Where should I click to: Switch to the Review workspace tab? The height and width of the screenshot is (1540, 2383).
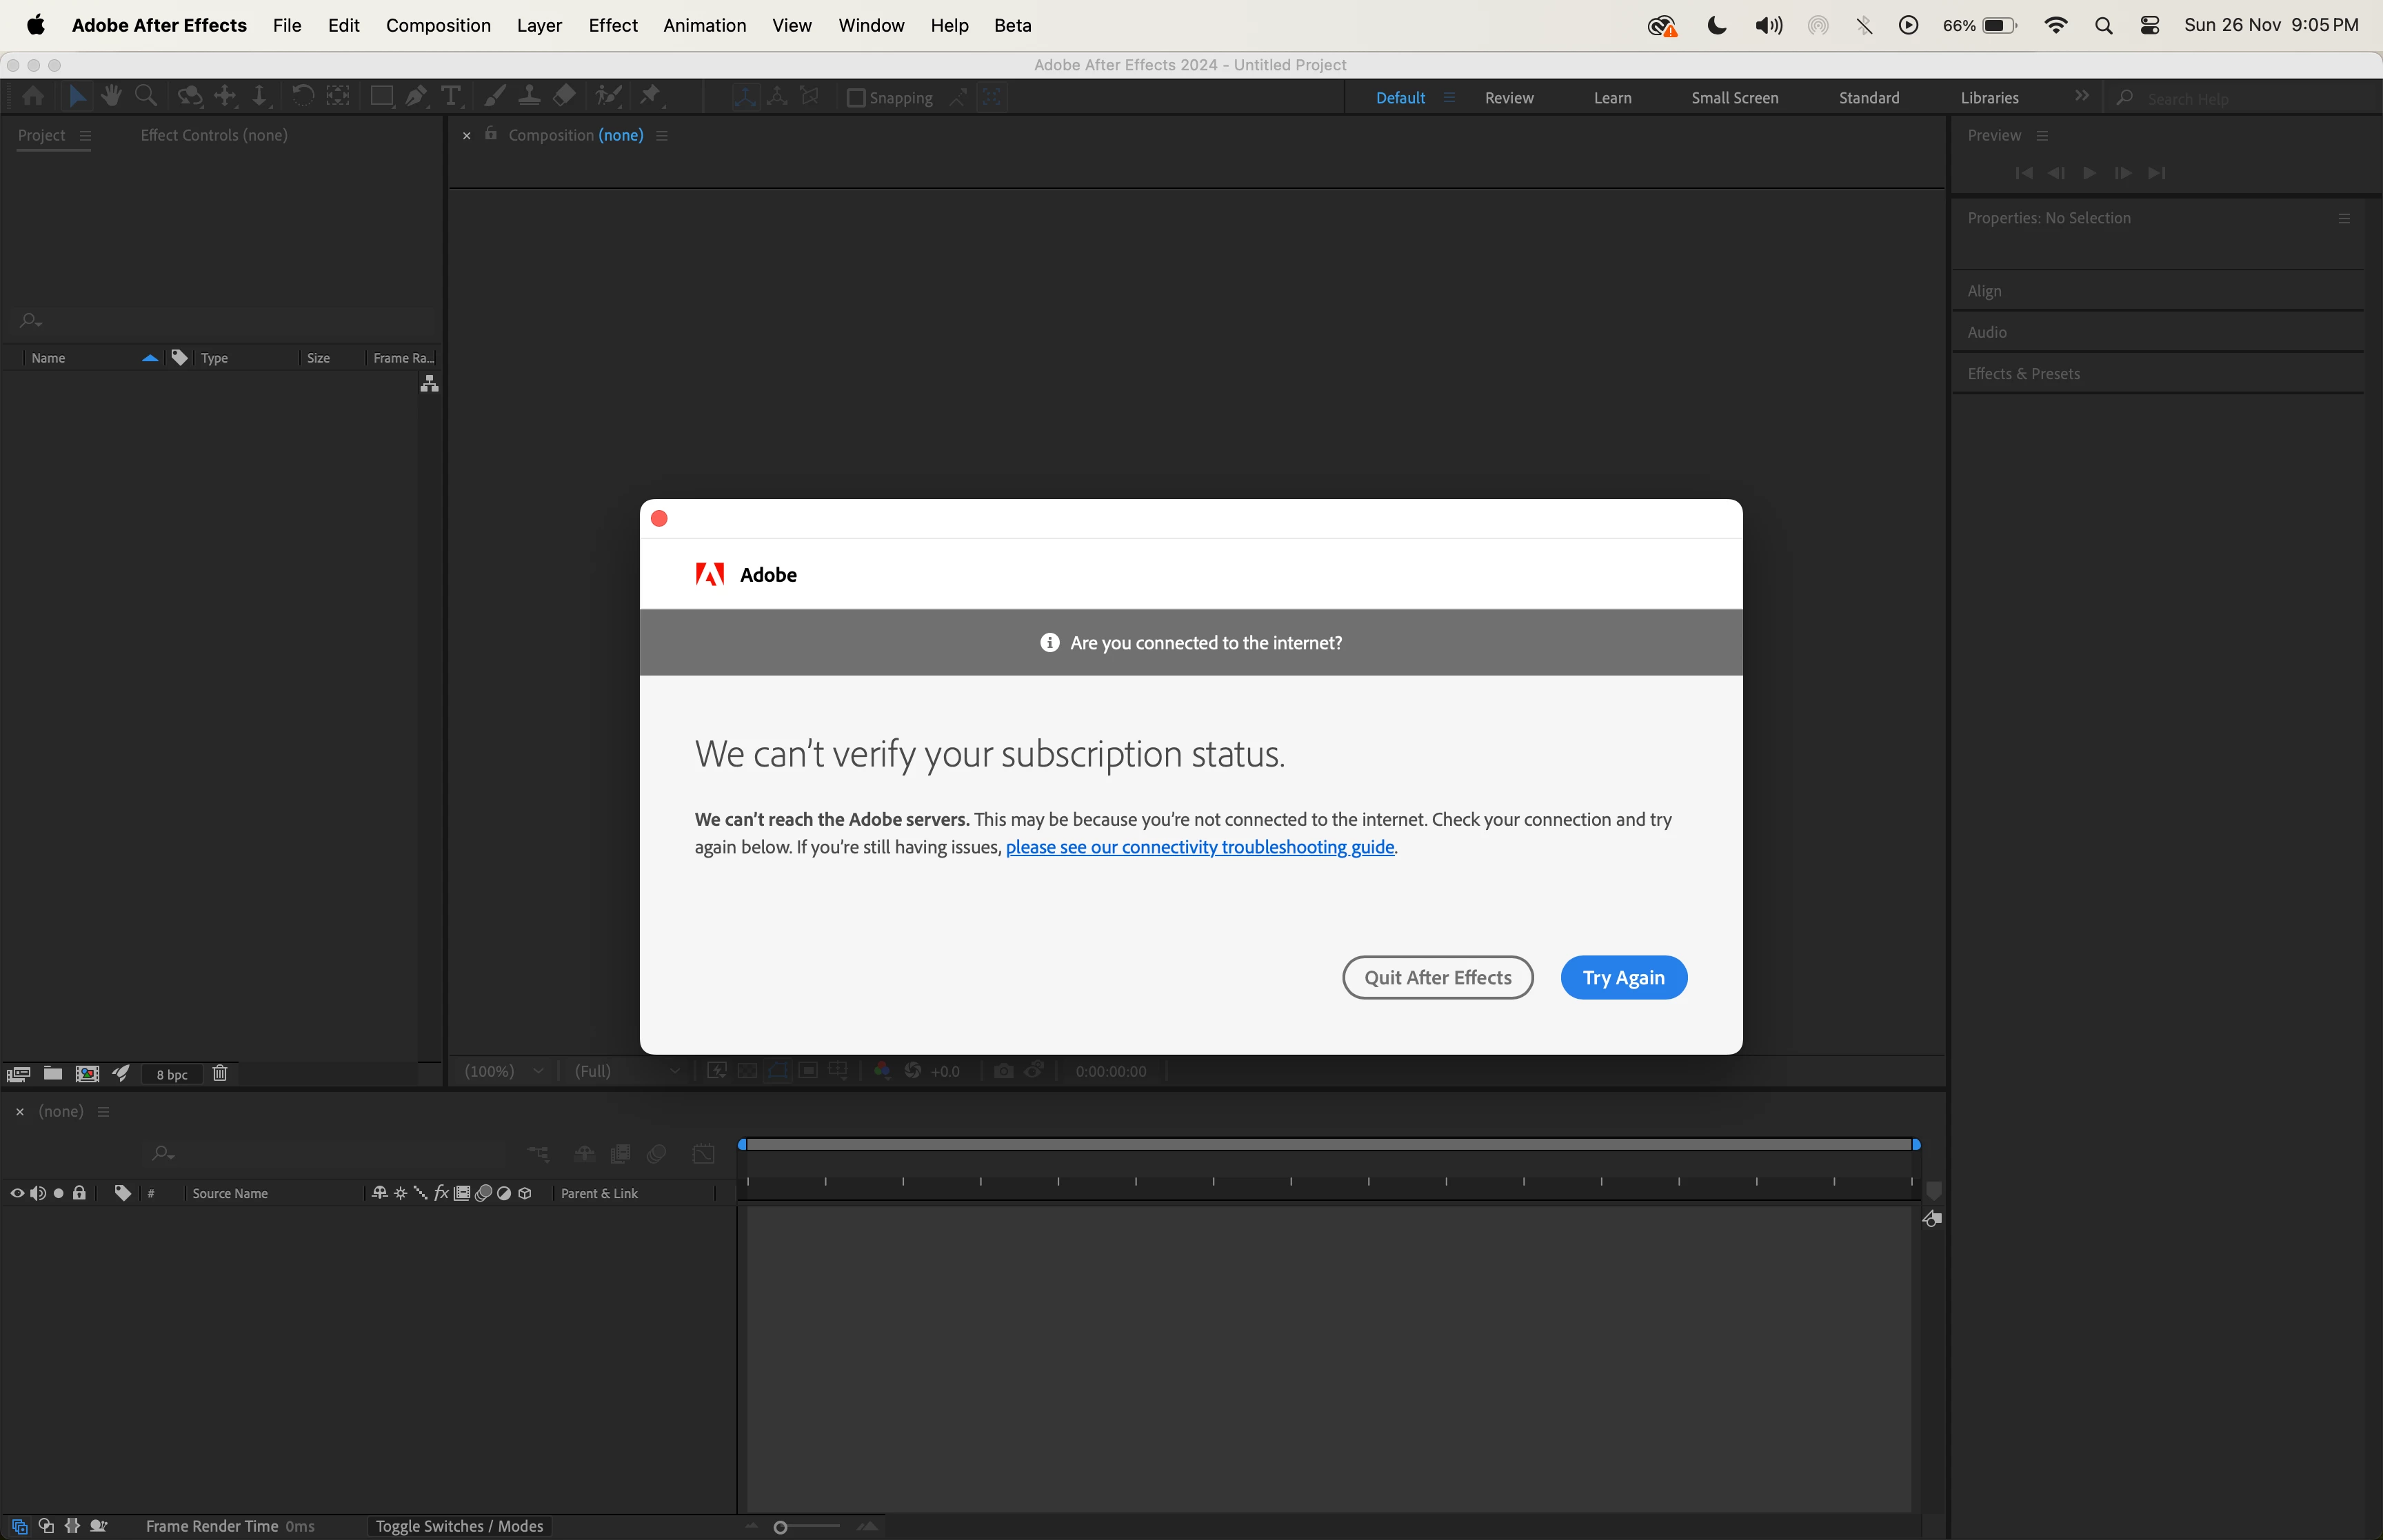click(1508, 98)
